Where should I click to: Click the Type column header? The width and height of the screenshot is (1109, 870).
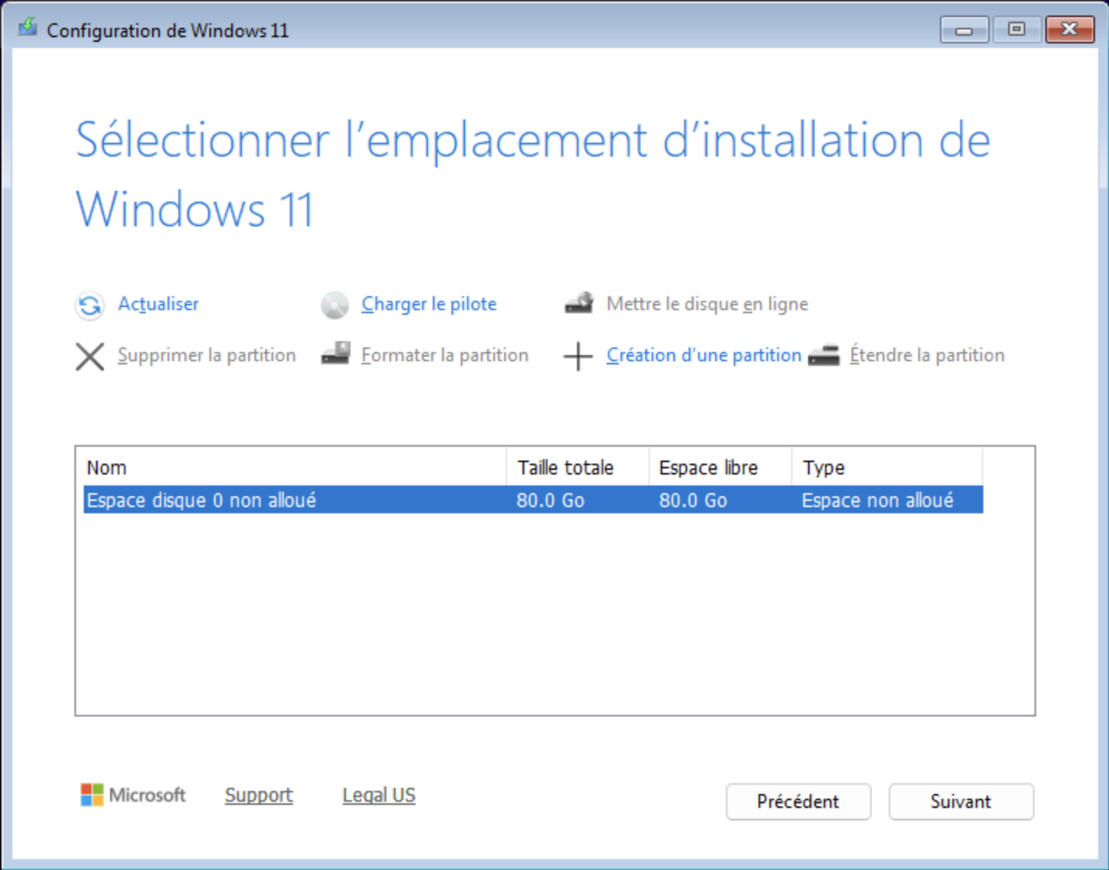click(887, 468)
